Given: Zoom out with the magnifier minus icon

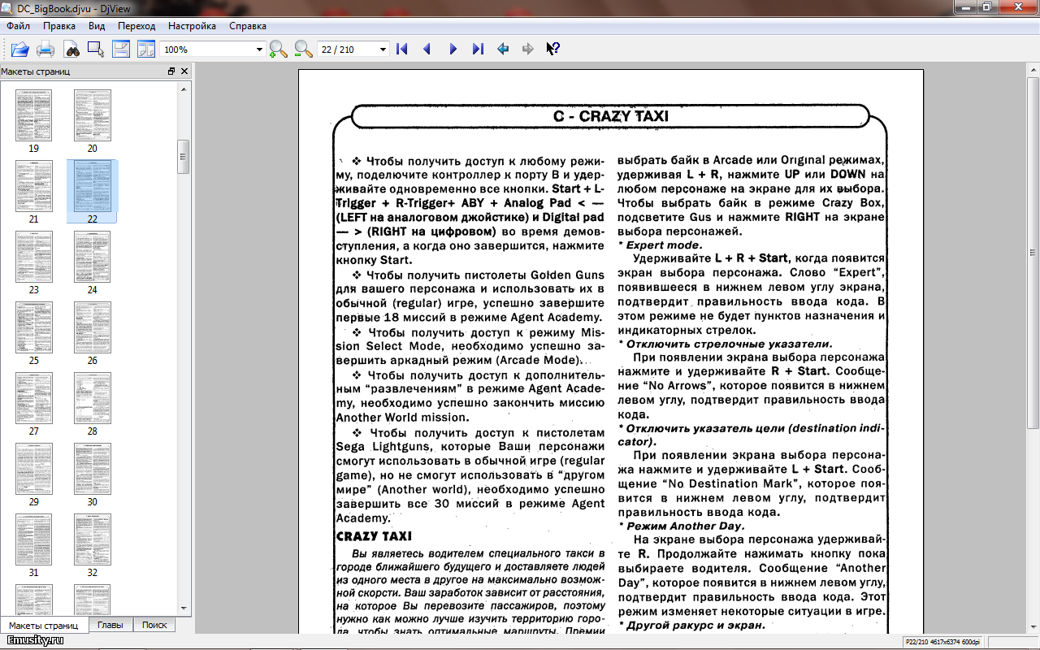Looking at the screenshot, I should point(304,50).
